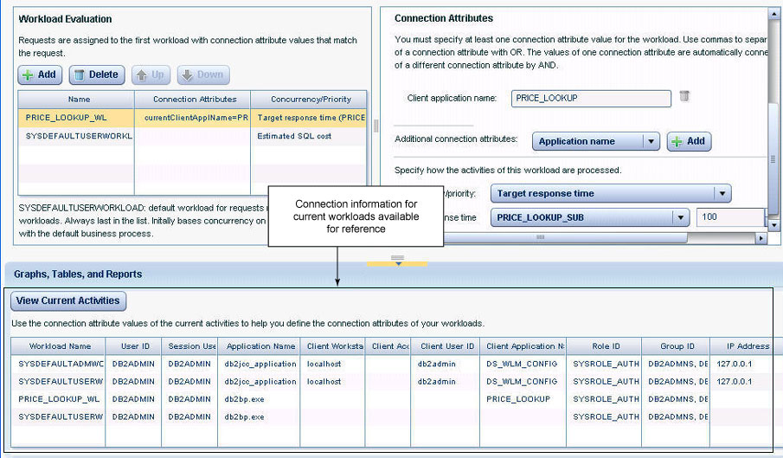Image resolution: width=783 pixels, height=458 pixels.
Task: Click the PRICE_LOOKUP client application cell
Action: [x=523, y=399]
